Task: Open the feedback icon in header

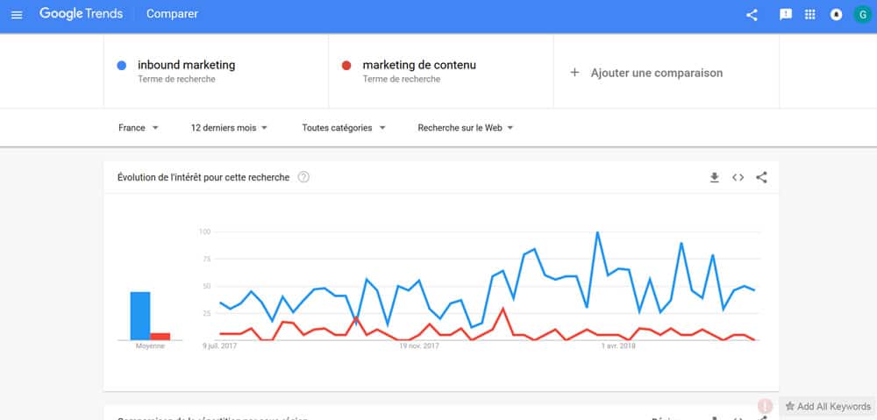Action: (785, 15)
